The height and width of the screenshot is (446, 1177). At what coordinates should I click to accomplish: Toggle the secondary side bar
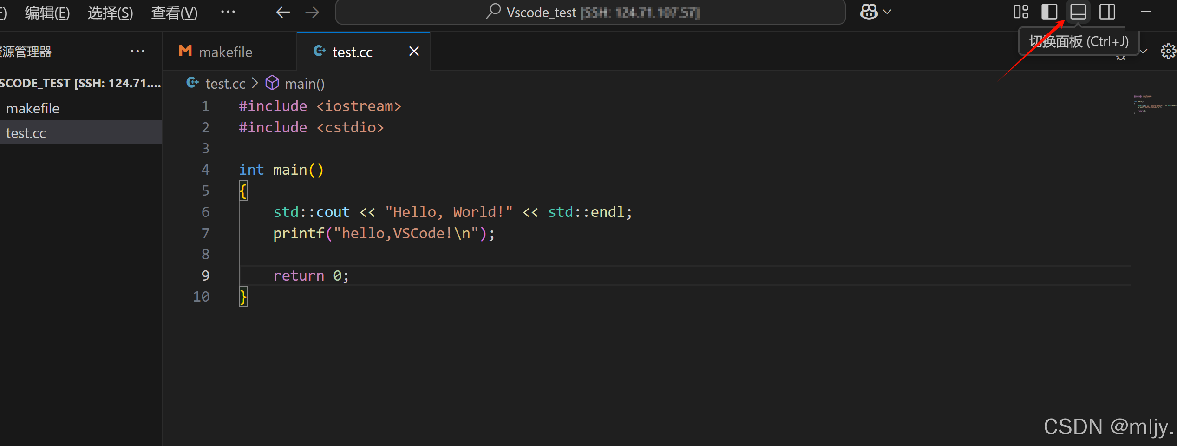point(1107,12)
